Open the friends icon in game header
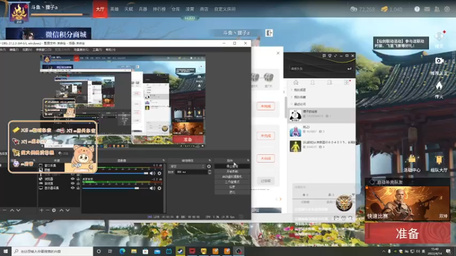 click(x=437, y=9)
